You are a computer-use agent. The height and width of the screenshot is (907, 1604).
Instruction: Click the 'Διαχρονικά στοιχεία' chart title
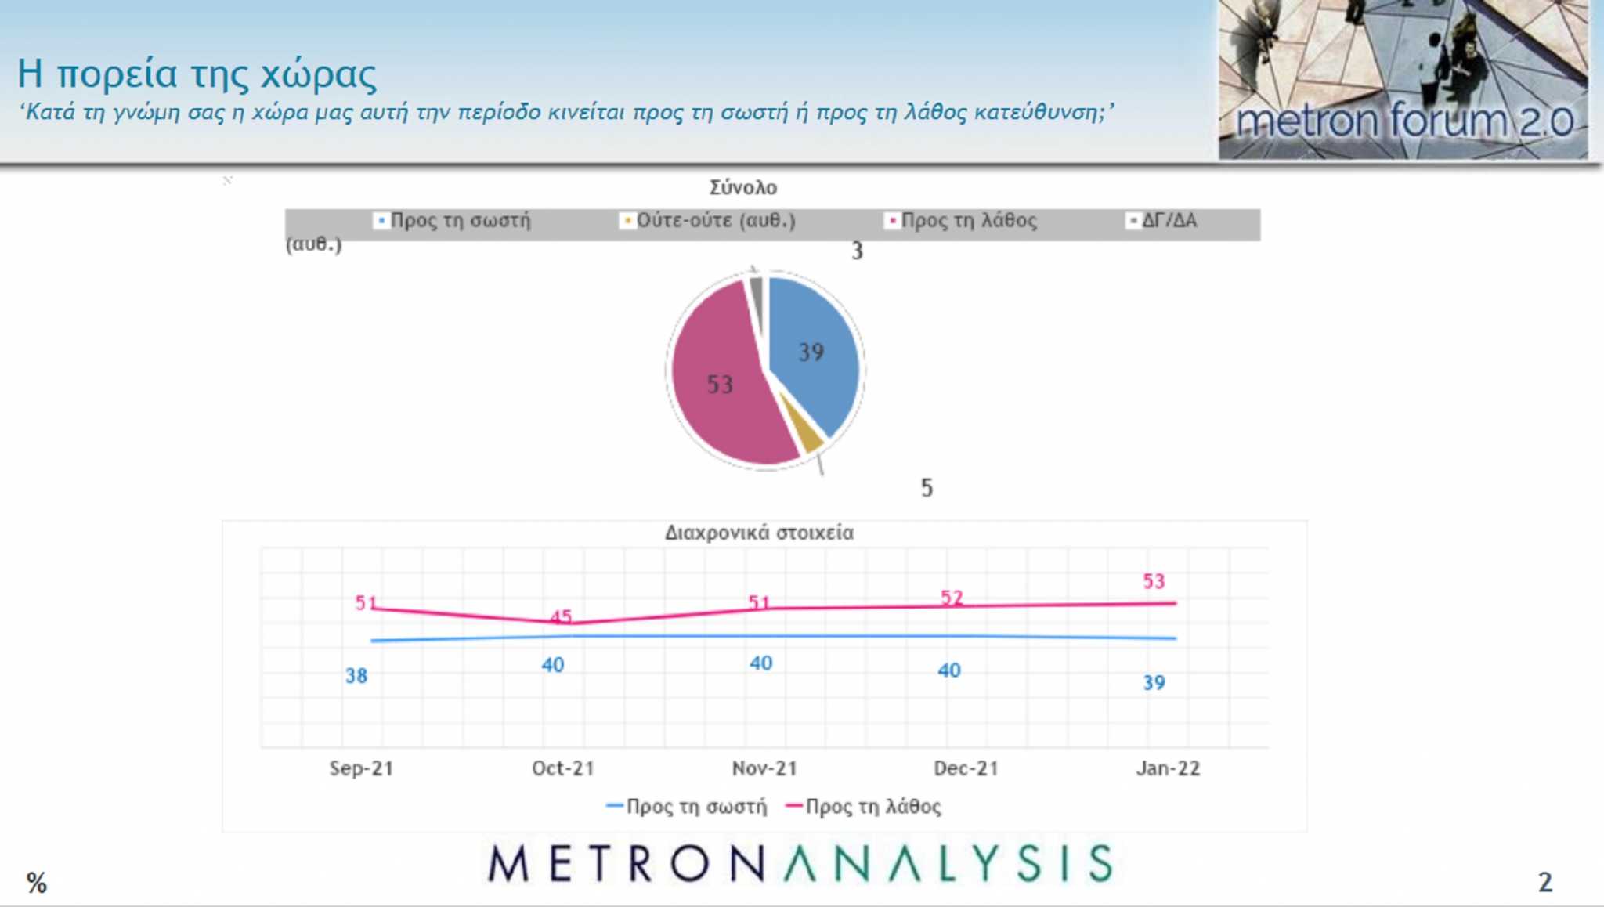[x=759, y=533]
